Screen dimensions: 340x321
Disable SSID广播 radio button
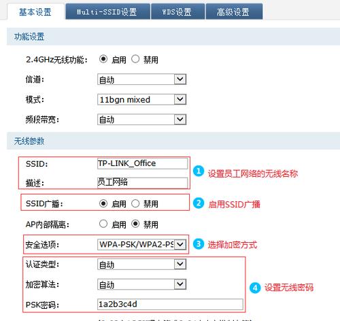tap(135, 203)
